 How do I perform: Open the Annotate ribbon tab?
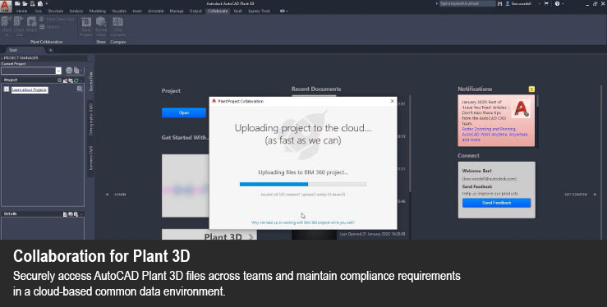point(155,11)
